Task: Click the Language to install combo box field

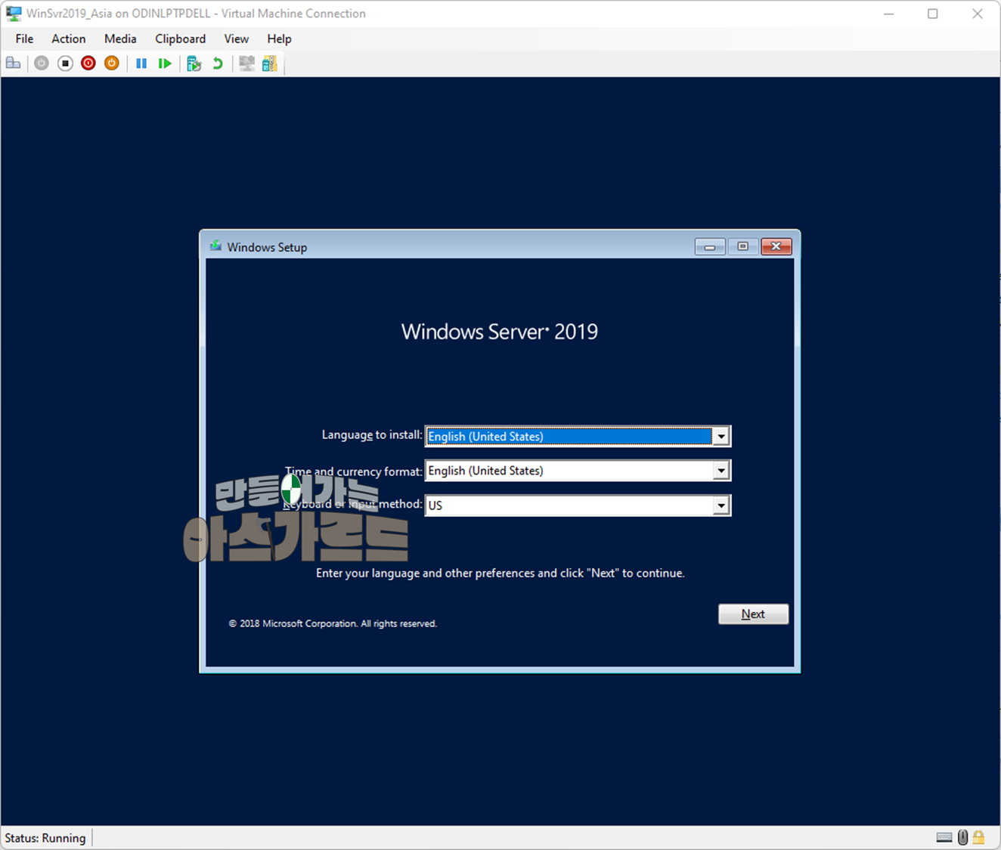Action: (578, 436)
